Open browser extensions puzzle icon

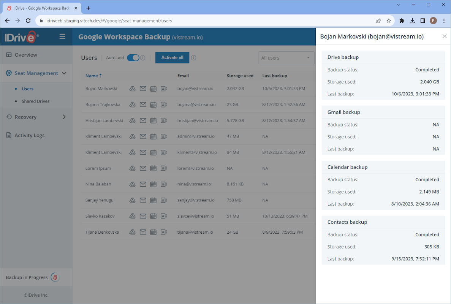pos(402,21)
